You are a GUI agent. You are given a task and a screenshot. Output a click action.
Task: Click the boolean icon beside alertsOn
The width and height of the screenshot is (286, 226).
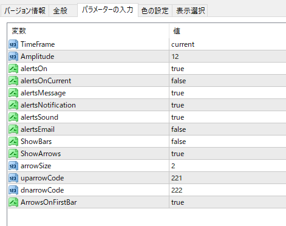[x=13, y=69]
